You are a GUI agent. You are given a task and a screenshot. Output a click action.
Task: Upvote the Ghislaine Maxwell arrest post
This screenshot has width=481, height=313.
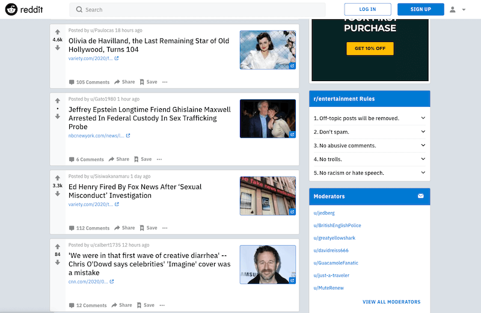click(57, 100)
